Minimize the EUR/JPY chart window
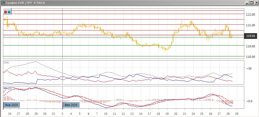Viewport: 259px width, 117px height. 246,3
